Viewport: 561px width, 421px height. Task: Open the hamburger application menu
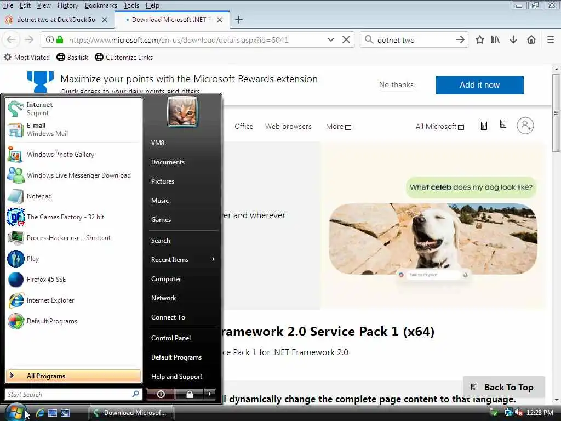click(551, 39)
